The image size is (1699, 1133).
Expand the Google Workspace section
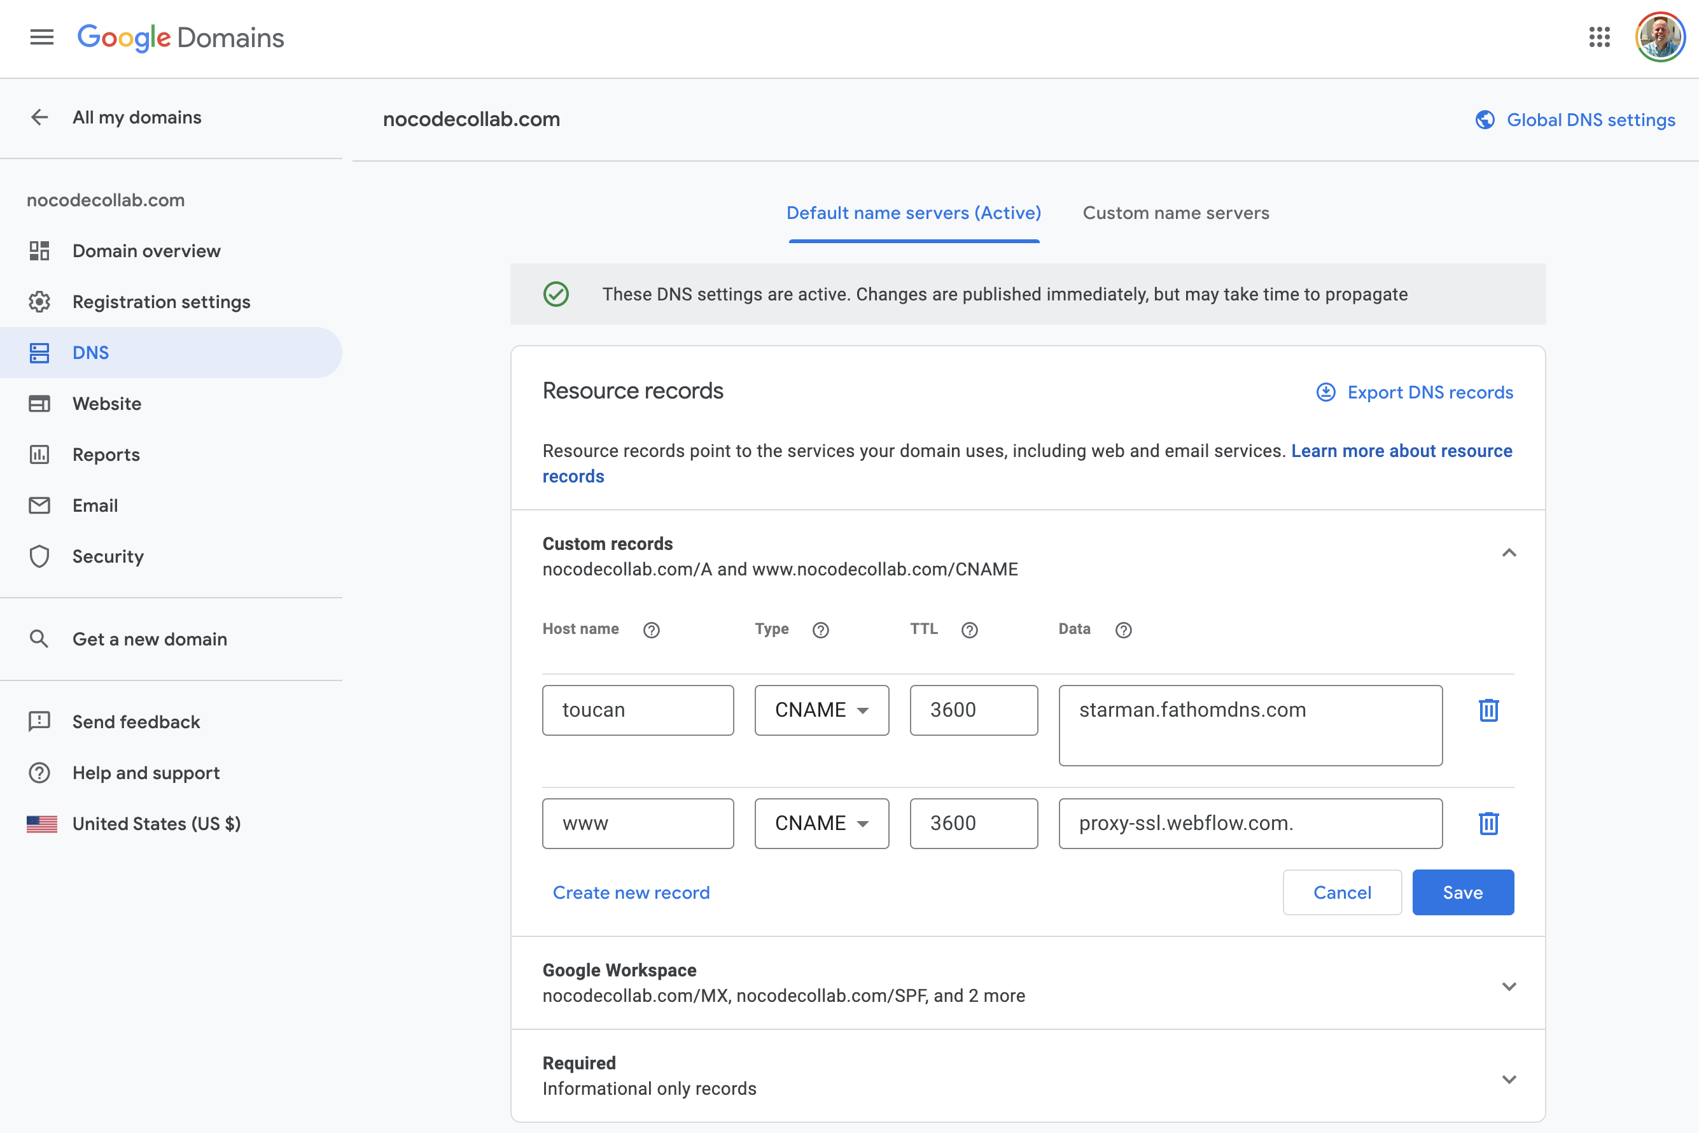(1509, 987)
